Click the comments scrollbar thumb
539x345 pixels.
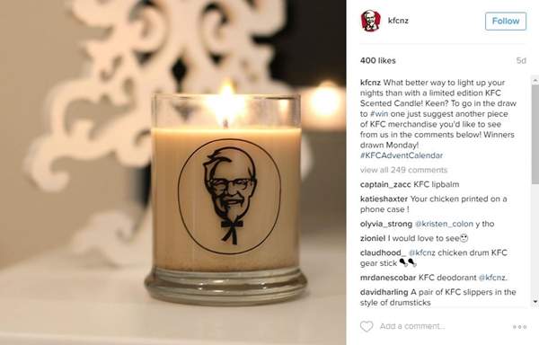click(535, 134)
